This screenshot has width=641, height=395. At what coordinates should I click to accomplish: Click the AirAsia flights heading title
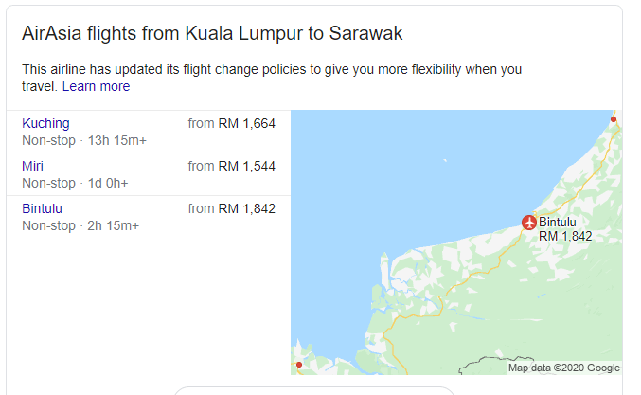(212, 33)
